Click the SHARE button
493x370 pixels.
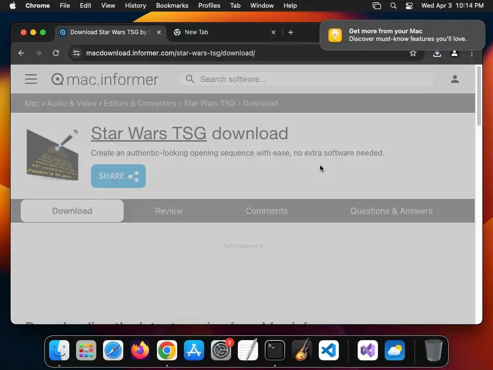pyautogui.click(x=118, y=176)
